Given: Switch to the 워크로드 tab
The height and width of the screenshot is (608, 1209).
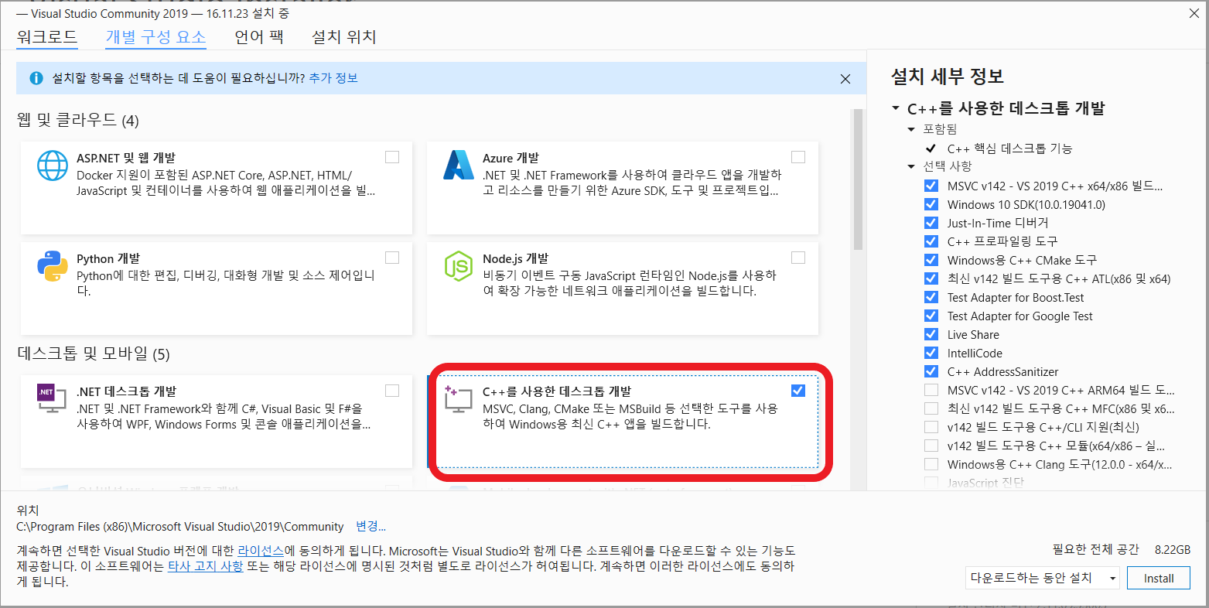Looking at the screenshot, I should pyautogui.click(x=47, y=36).
